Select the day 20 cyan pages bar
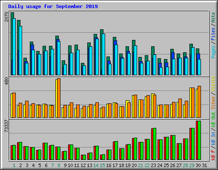218x170 pixels. coord(135,60)
